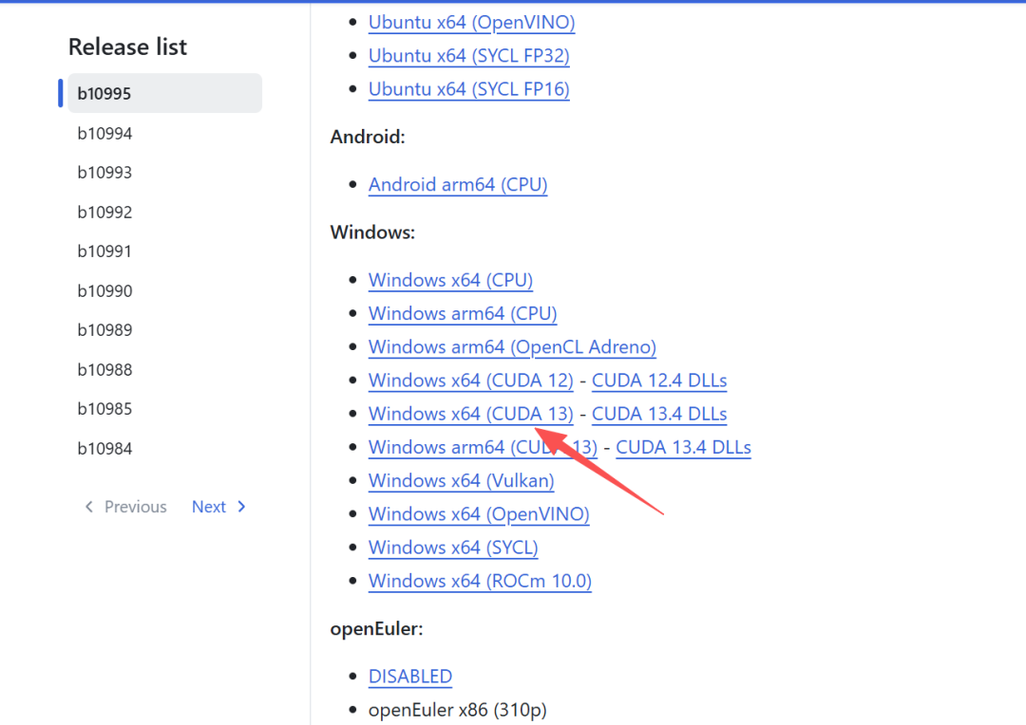Download Android arm64 (CPU) build
This screenshot has width=1026, height=725.
458,184
